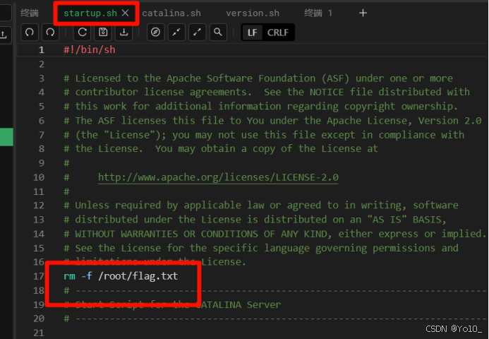Close the startup.sh tab with its X
Screen dimensions: 489x339
point(125,13)
